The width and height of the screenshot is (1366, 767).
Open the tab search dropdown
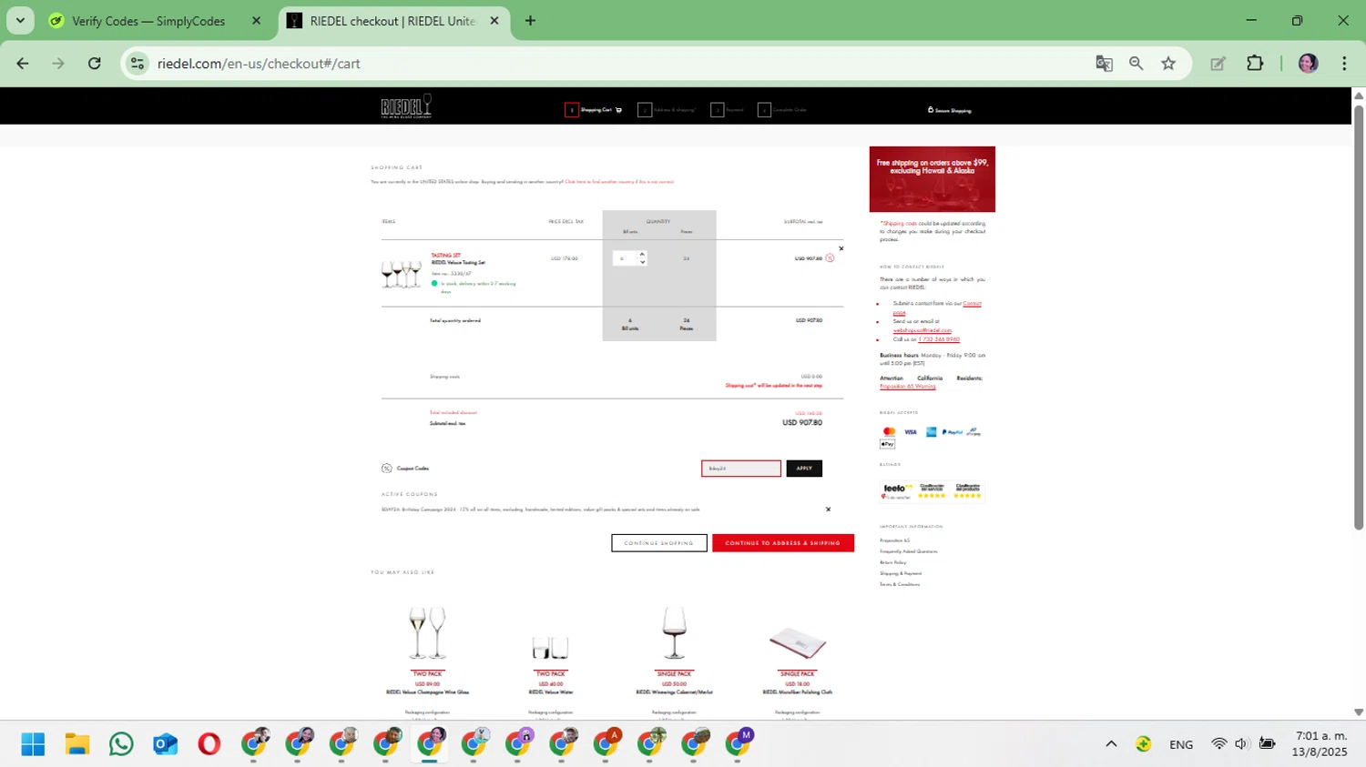pos(20,21)
